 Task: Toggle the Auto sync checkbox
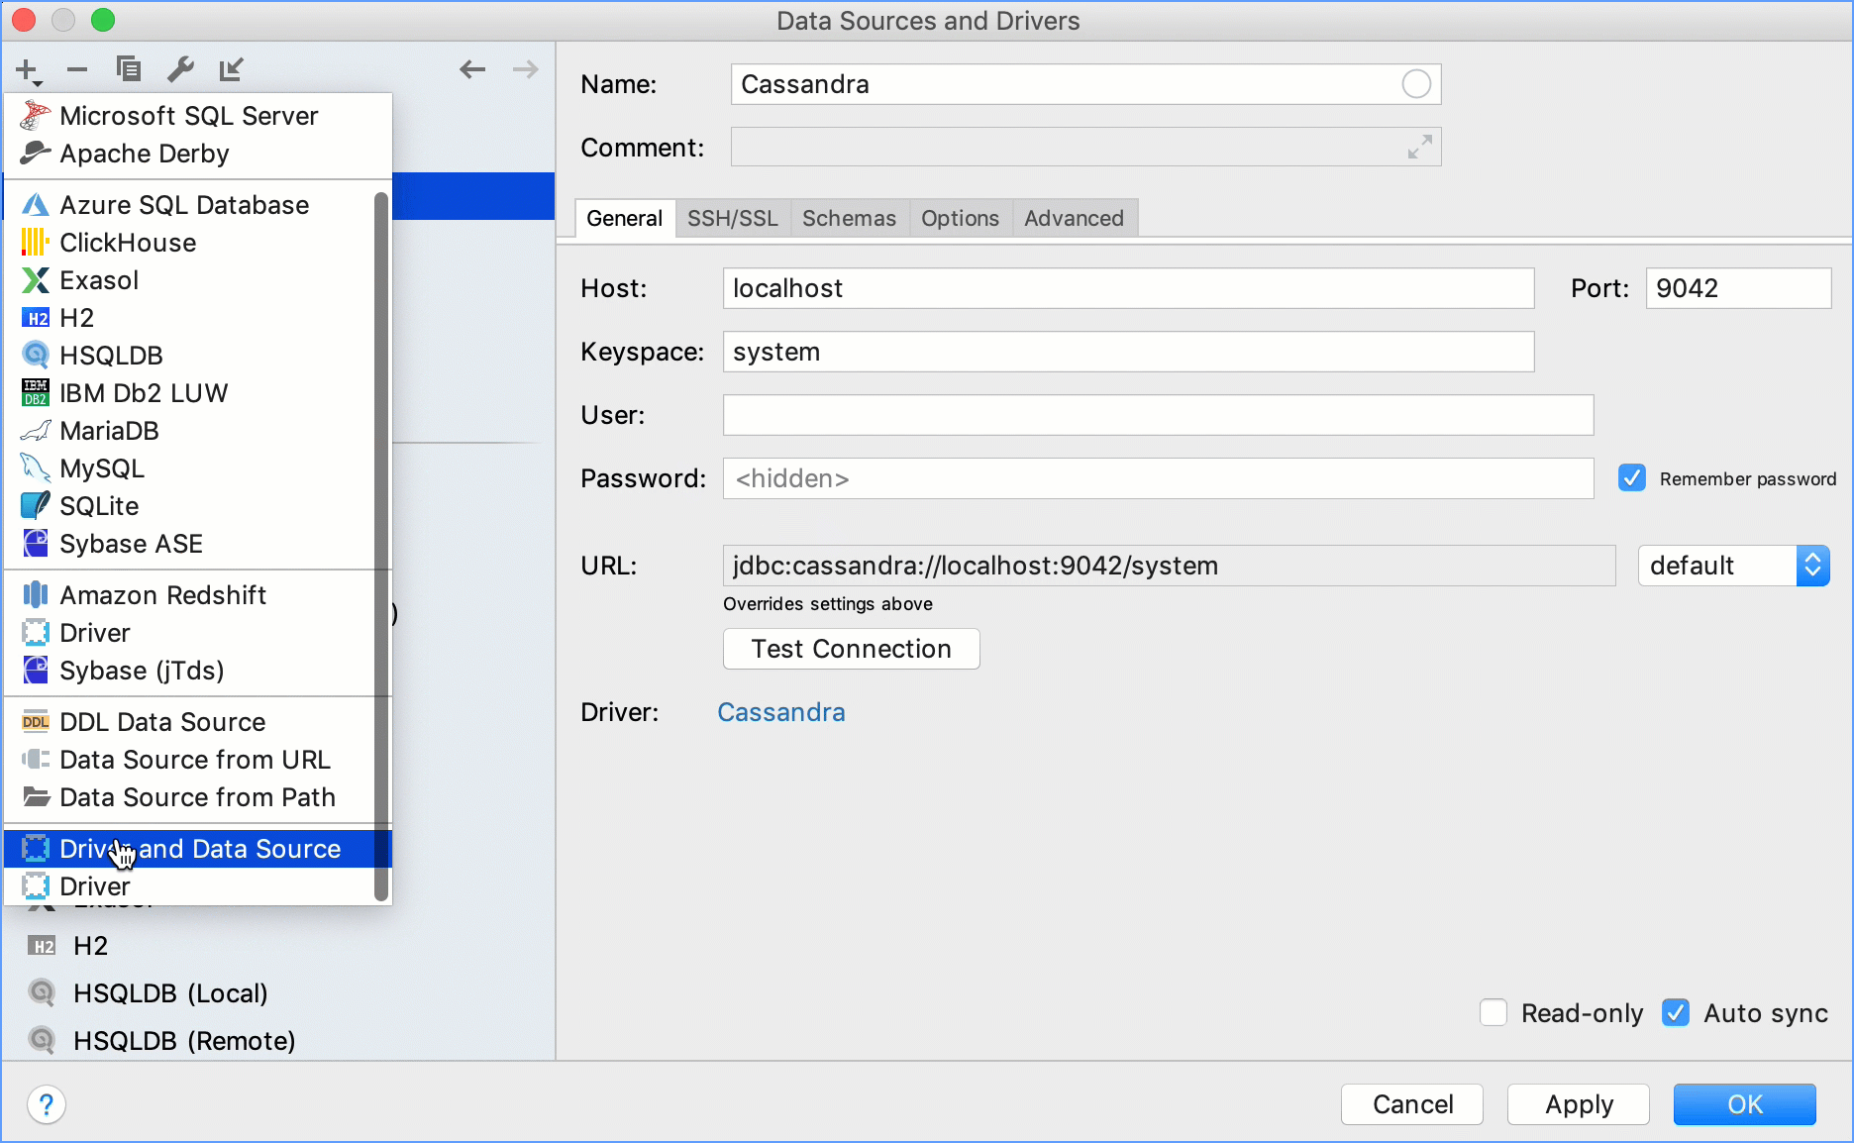pos(1676,1013)
